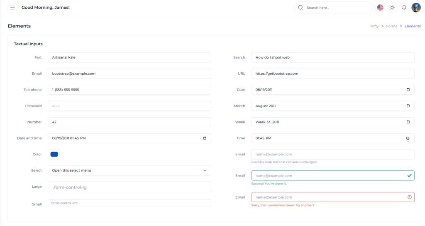Go to Mifty breadcrumb link
Image resolution: width=425 pixels, height=226 pixels.
(374, 26)
